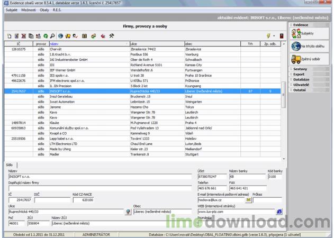Open the Subjekt menu
Image resolution: width=334 pixels, height=238 pixels.
12,10
